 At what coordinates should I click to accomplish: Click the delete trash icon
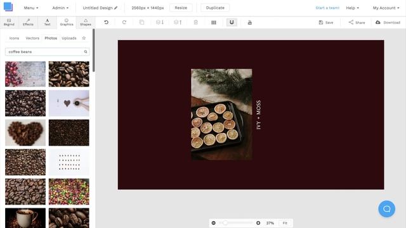coord(196,23)
